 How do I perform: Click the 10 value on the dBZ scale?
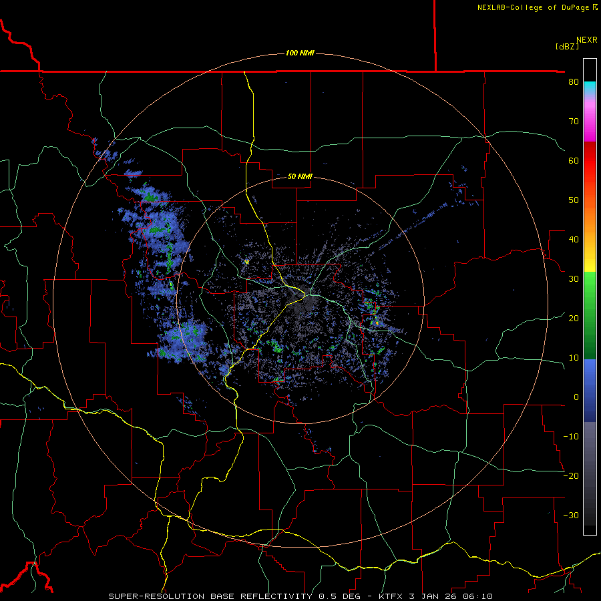(574, 358)
